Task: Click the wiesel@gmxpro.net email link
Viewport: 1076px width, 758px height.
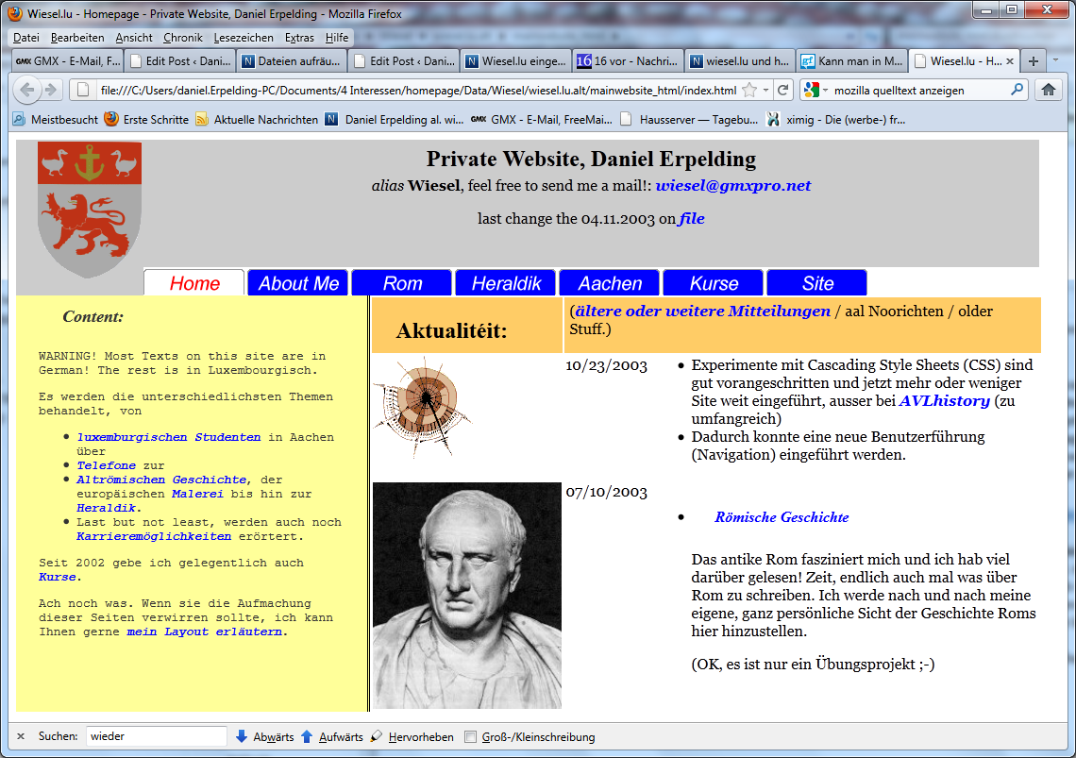Action: [x=733, y=185]
